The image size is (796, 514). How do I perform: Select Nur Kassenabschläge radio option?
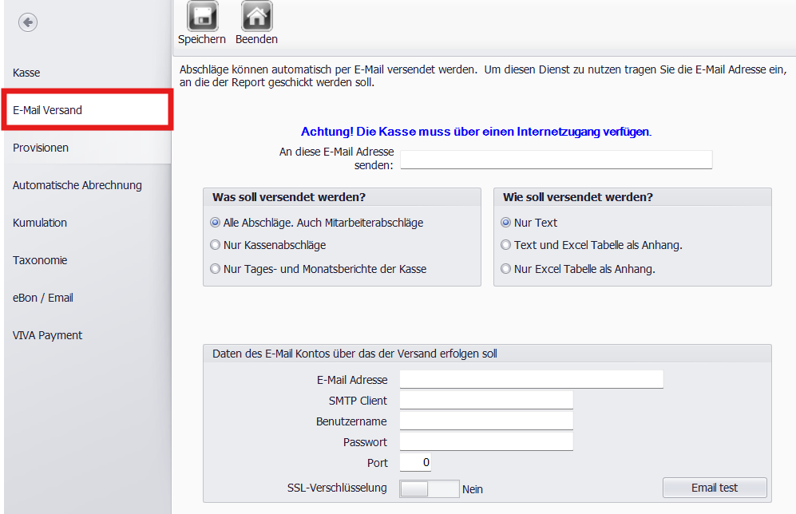(216, 245)
